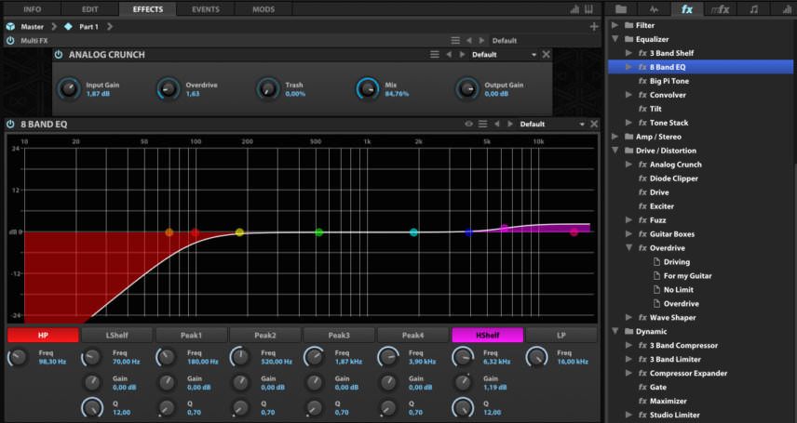Add effect with plus icon
Screen dimensions: 797x423
[594, 26]
